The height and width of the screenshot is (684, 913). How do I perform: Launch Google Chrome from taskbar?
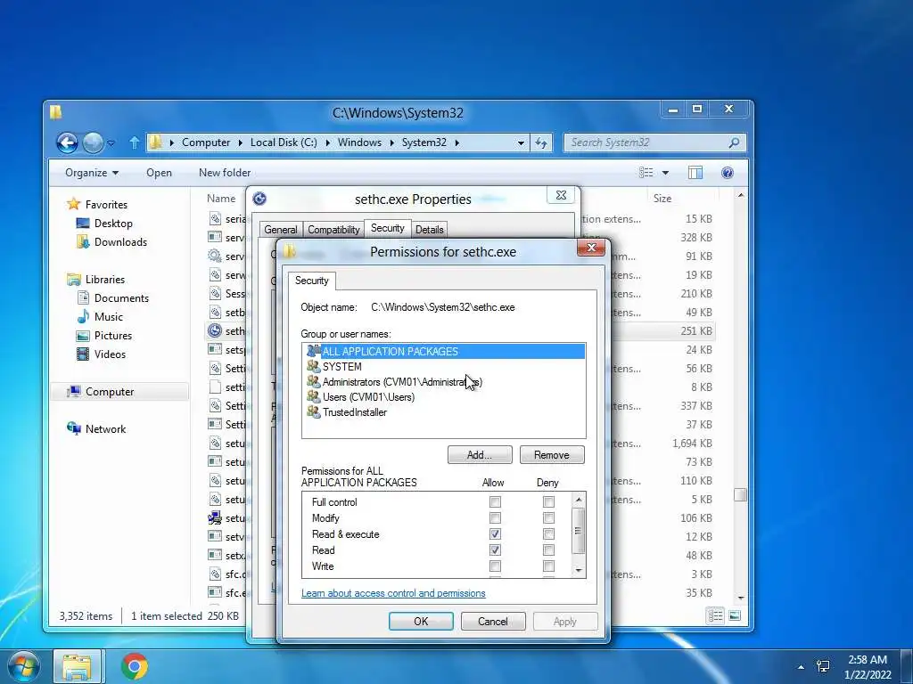coord(135,666)
